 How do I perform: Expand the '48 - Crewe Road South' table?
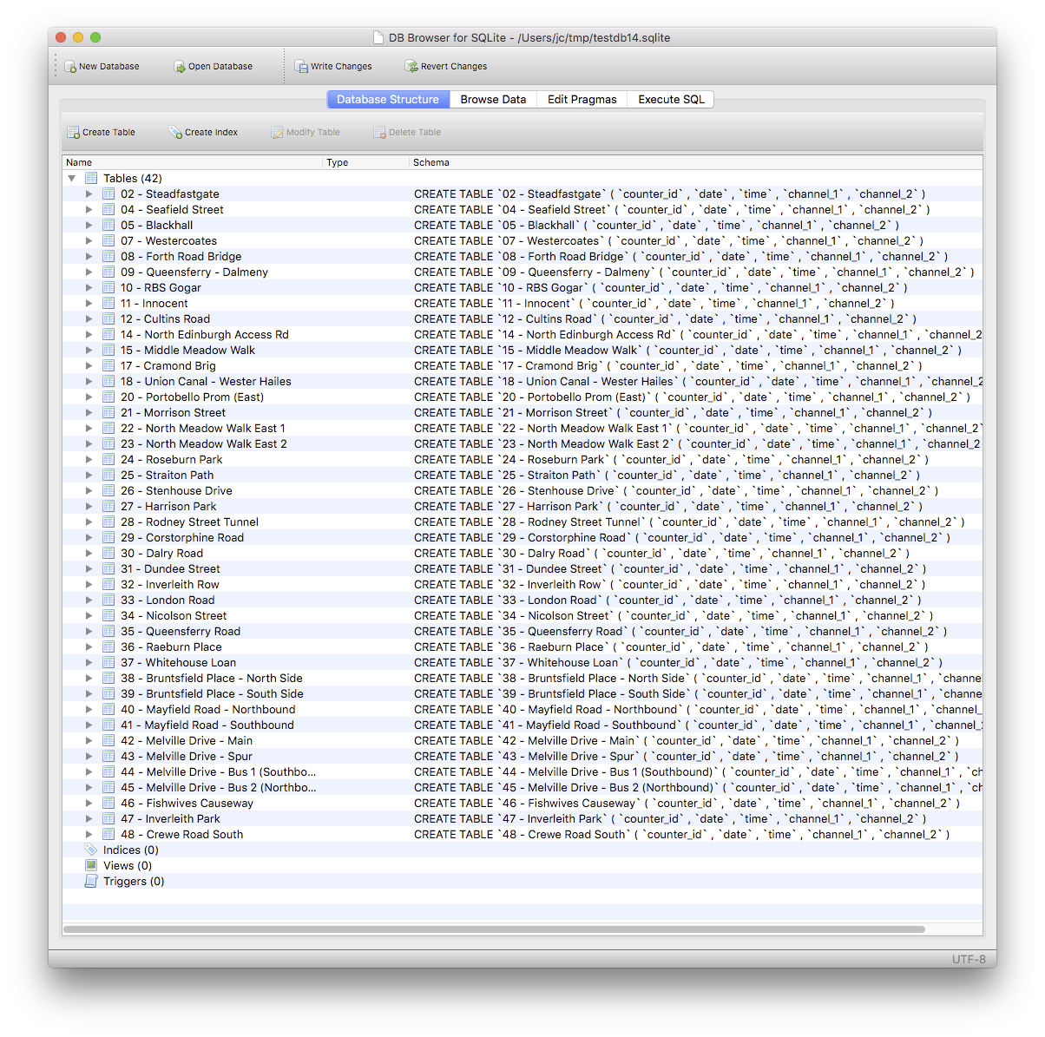tap(89, 834)
